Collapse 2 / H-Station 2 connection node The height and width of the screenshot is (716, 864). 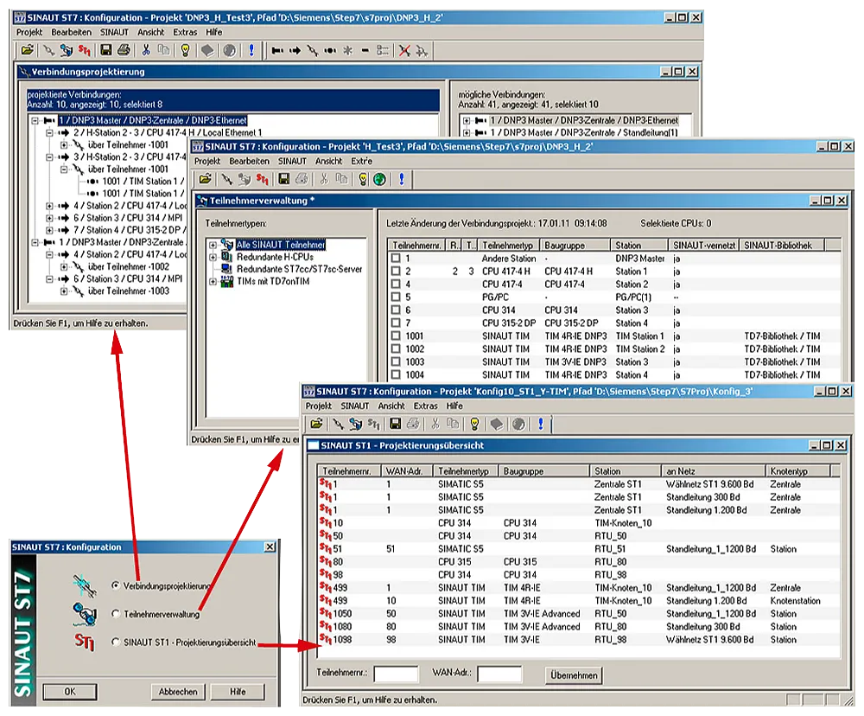49,132
